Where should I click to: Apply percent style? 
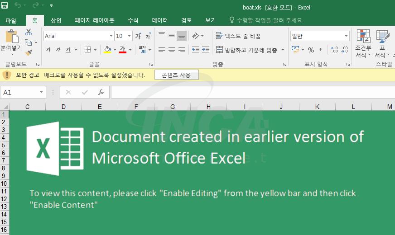tap(311, 50)
